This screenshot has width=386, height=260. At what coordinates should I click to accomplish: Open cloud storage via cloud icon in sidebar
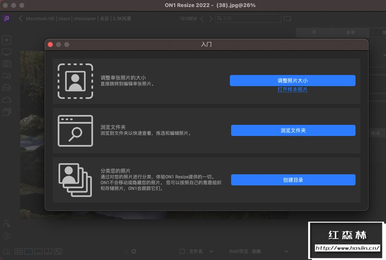tap(6, 99)
